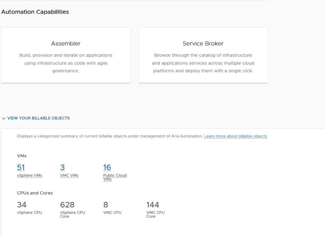Click the 16 Public Cloud VMs count

pyautogui.click(x=107, y=167)
